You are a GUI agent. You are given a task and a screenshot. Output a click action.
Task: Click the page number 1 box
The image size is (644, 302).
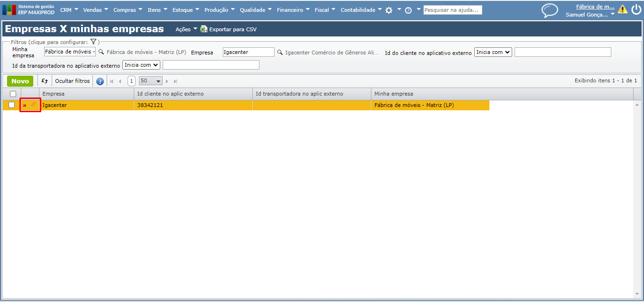(132, 81)
